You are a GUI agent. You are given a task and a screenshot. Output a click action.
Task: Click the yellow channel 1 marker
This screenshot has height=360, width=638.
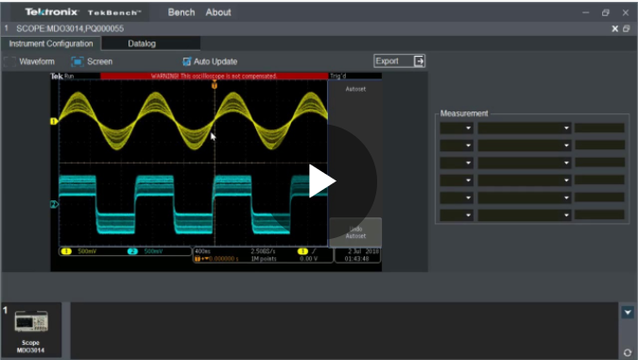point(53,121)
